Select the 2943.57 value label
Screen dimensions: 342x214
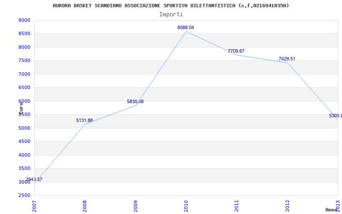point(34,179)
